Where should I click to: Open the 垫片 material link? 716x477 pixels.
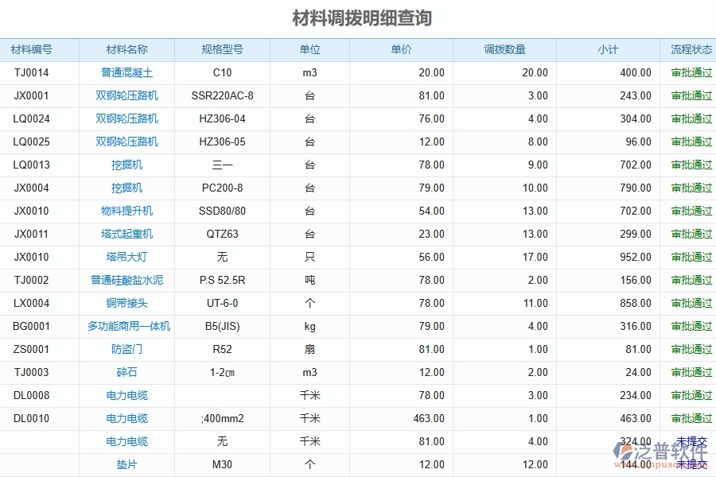[x=126, y=464]
